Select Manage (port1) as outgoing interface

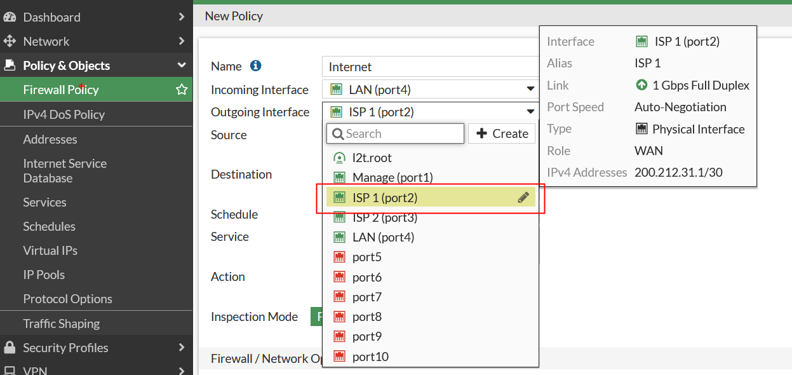(x=392, y=177)
